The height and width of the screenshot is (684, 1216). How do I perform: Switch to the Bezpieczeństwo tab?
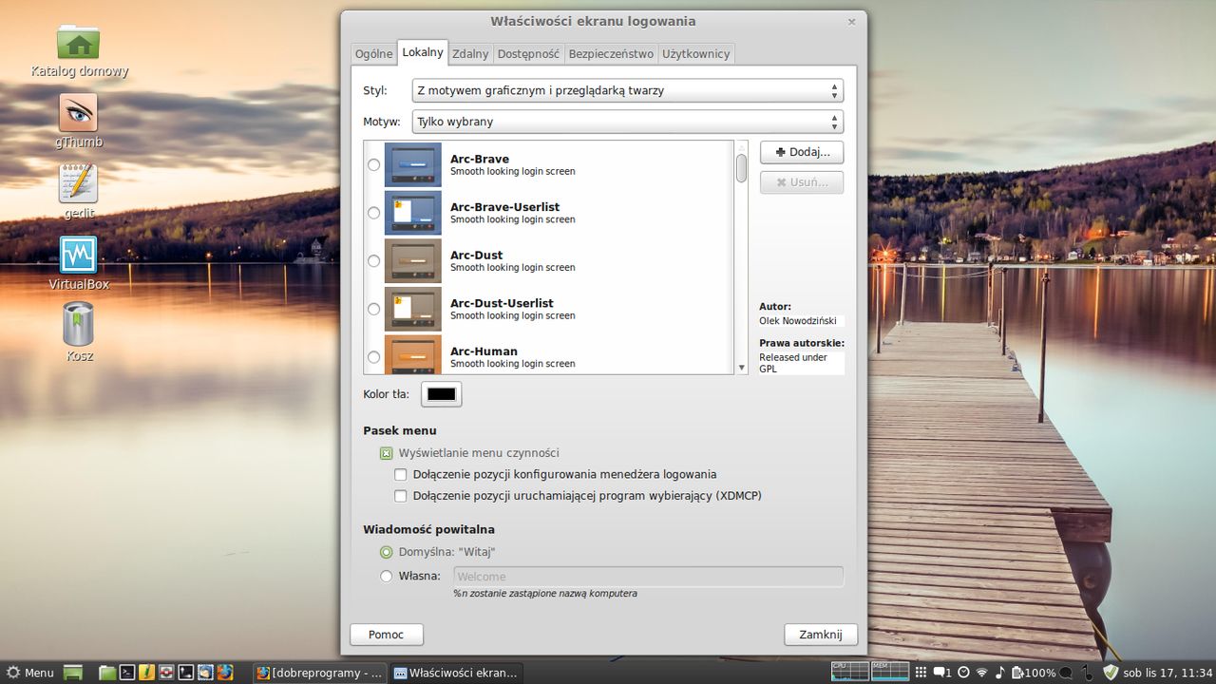click(611, 54)
